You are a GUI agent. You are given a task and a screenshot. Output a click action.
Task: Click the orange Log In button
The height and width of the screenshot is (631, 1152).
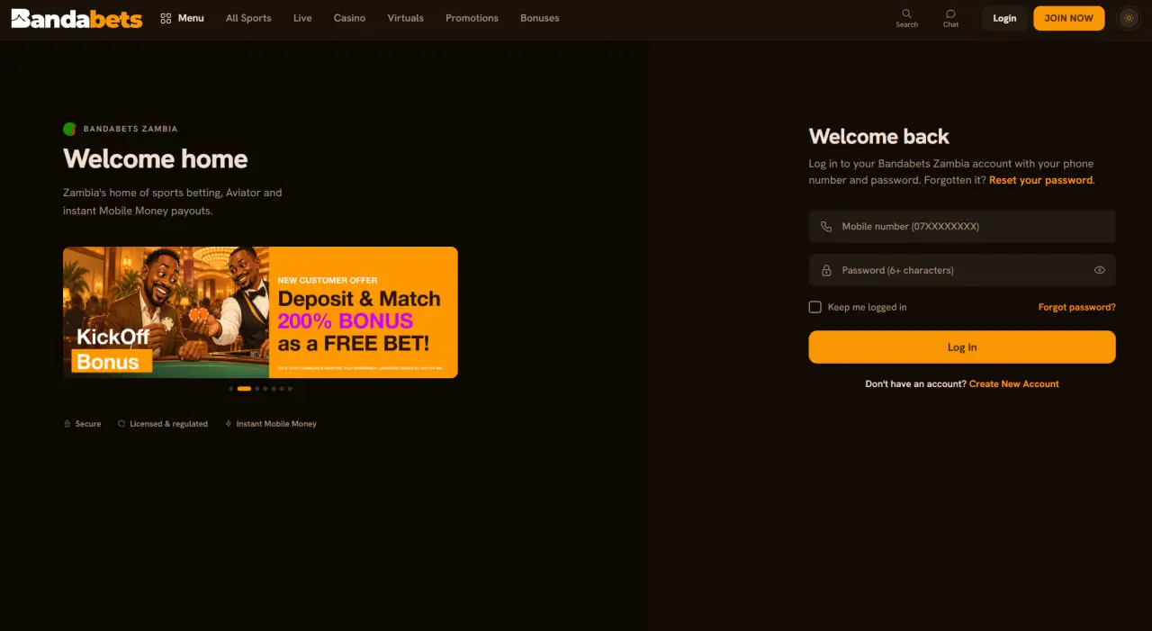(962, 347)
